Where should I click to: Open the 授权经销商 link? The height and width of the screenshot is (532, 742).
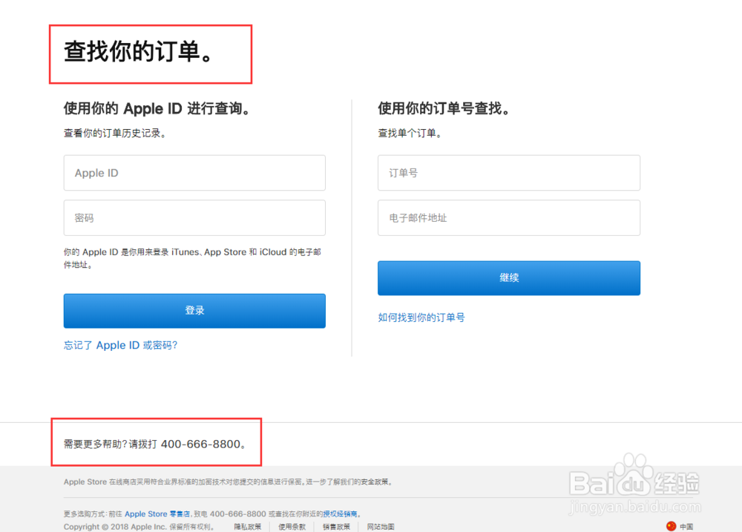pos(340,513)
